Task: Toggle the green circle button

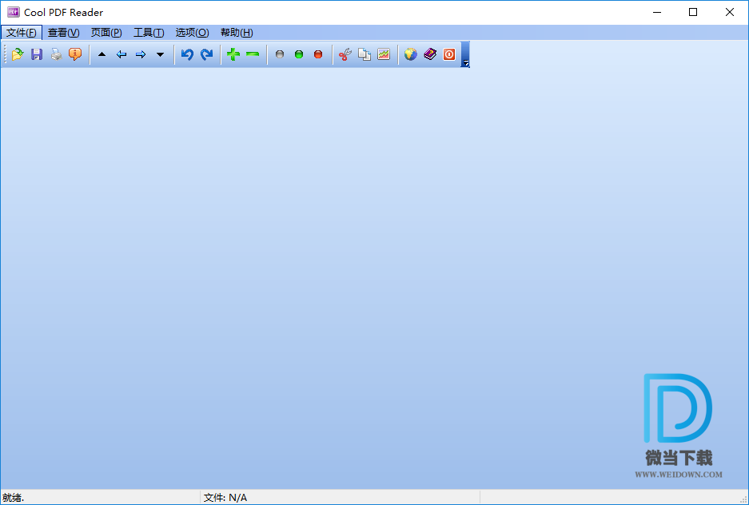Action: (x=299, y=54)
